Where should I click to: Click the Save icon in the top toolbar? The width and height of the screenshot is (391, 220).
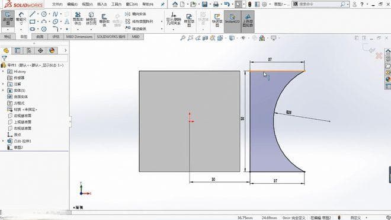click(204, 4)
